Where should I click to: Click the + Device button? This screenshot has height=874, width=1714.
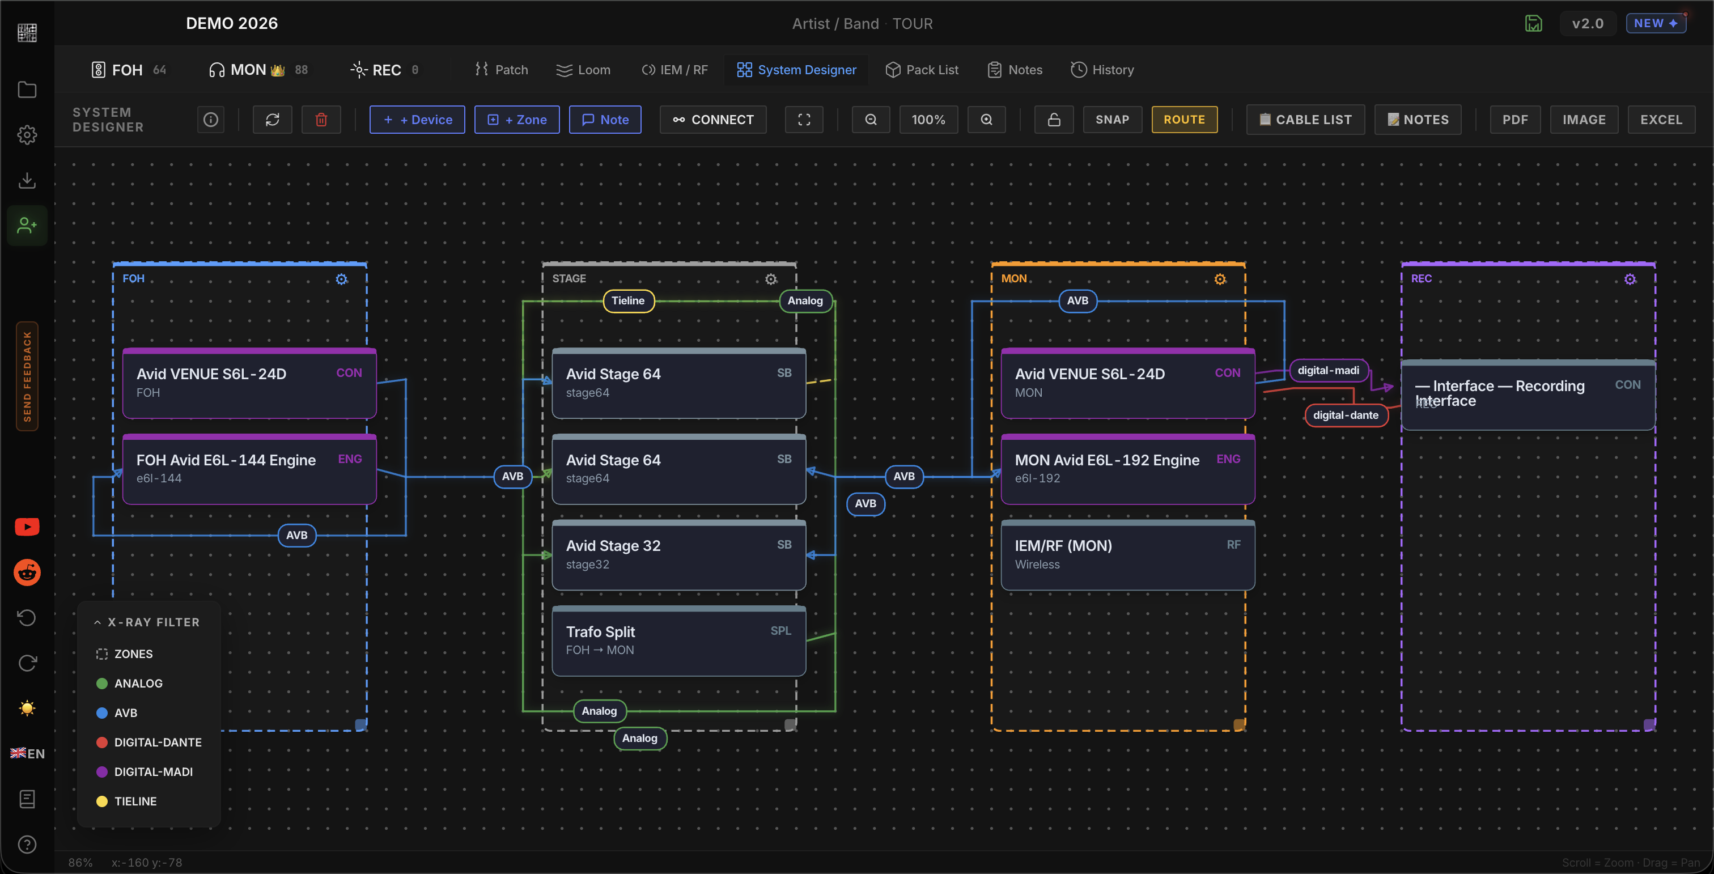coord(417,120)
